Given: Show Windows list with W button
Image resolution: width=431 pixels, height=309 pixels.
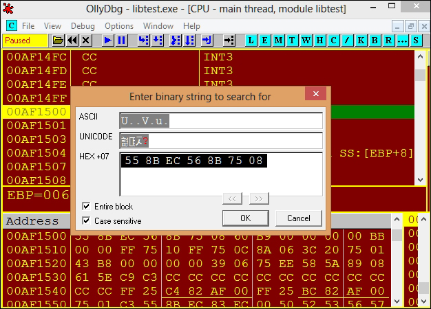Looking at the screenshot, I should (x=306, y=41).
